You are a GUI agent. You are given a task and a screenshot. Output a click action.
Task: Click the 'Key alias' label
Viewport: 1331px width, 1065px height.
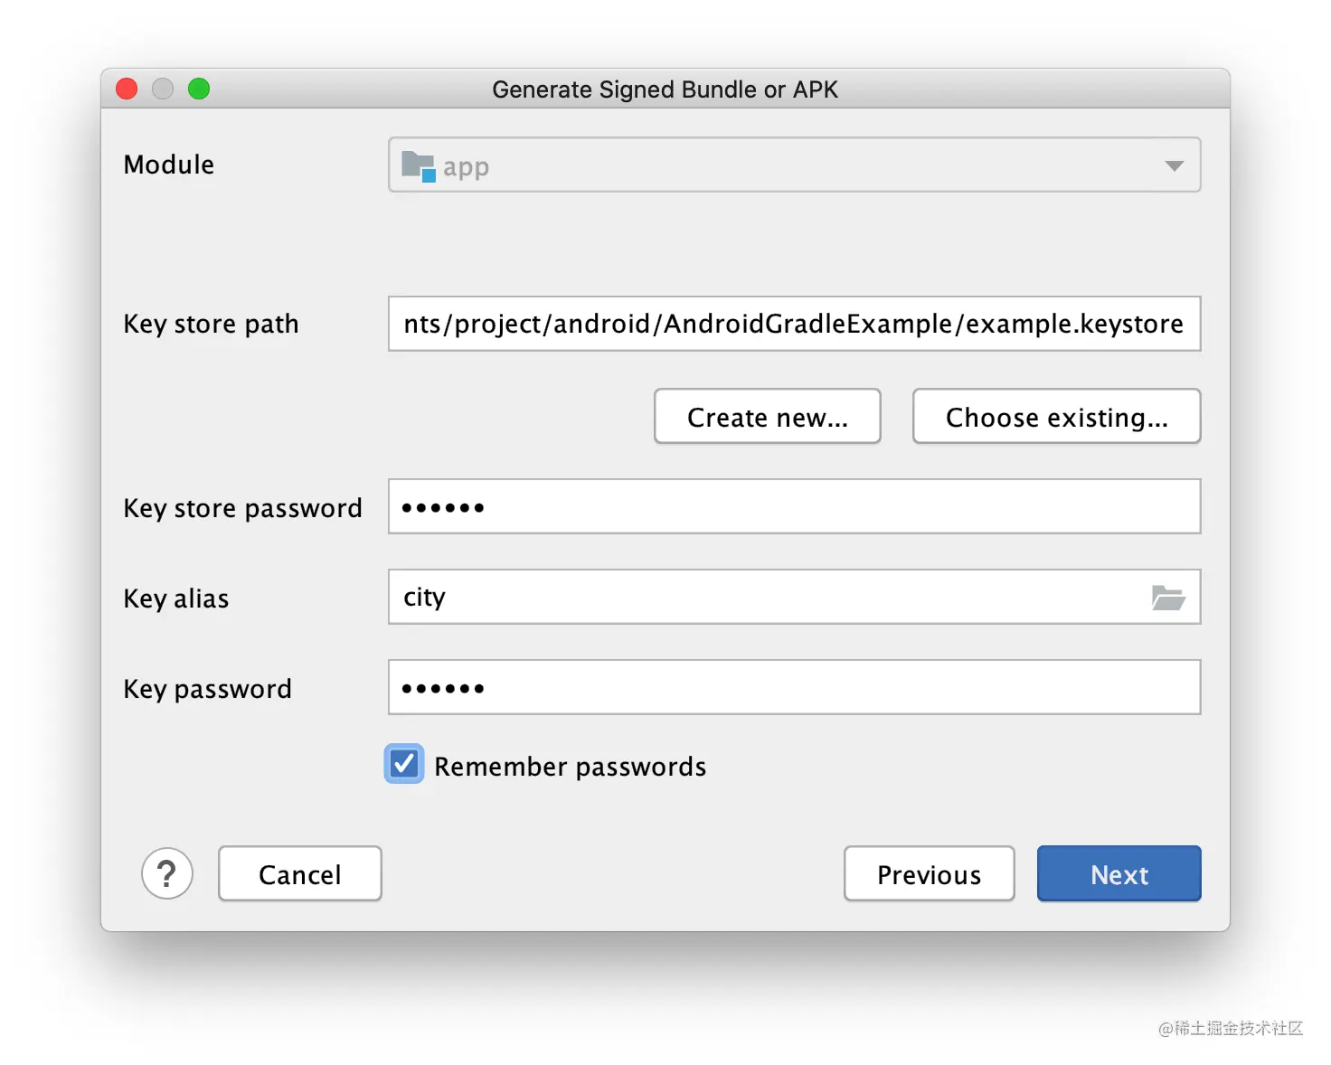click(176, 598)
